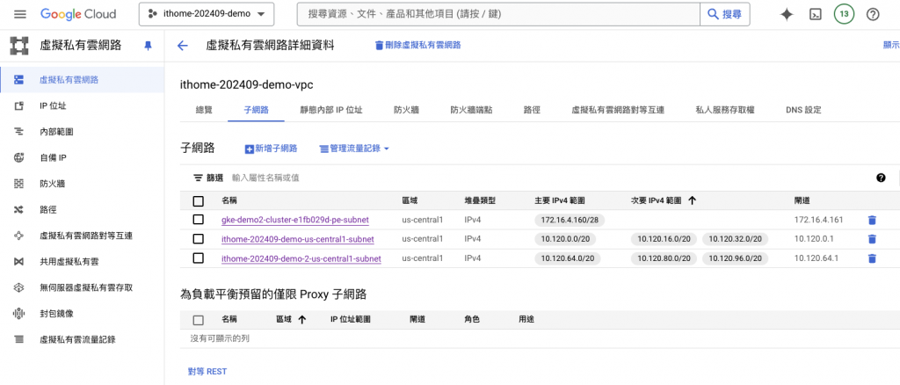Open Gemini sparkle assistant icon

pyautogui.click(x=787, y=14)
